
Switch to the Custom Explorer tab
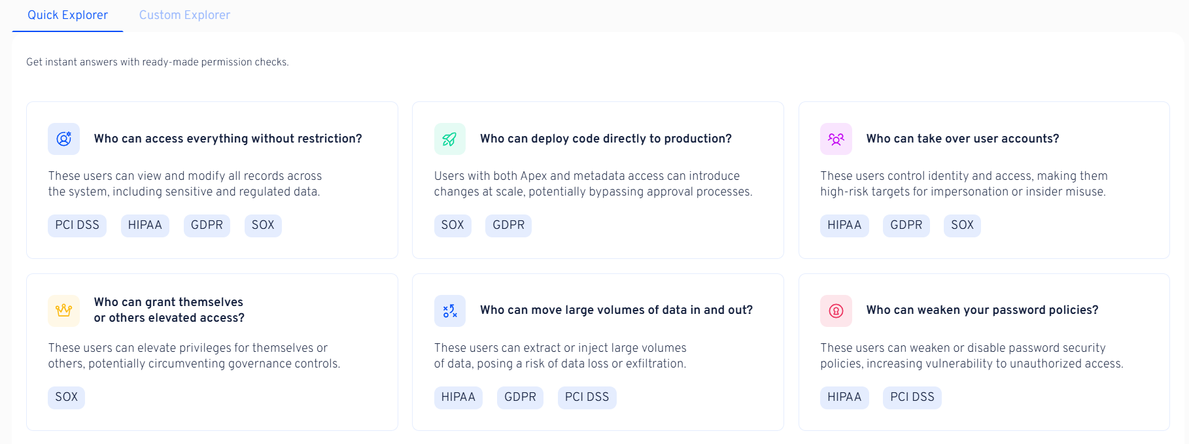[x=184, y=15]
